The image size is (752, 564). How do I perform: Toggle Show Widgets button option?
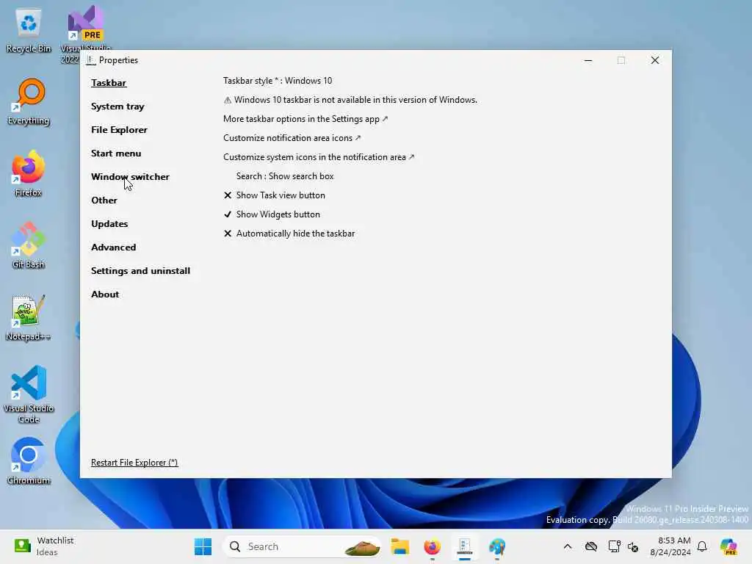(272, 214)
